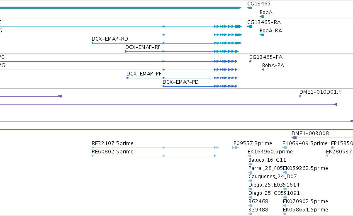Click the Parral_28_F05 EST label
Image resolution: width=353 pixels, height=216 pixels.
(x=265, y=168)
